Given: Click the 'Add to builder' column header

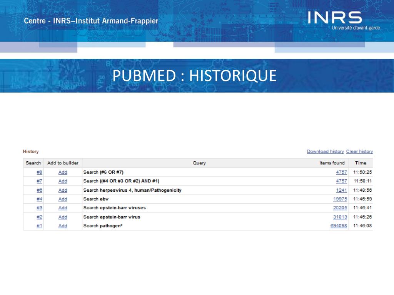Looking at the screenshot, I should 63,163.
